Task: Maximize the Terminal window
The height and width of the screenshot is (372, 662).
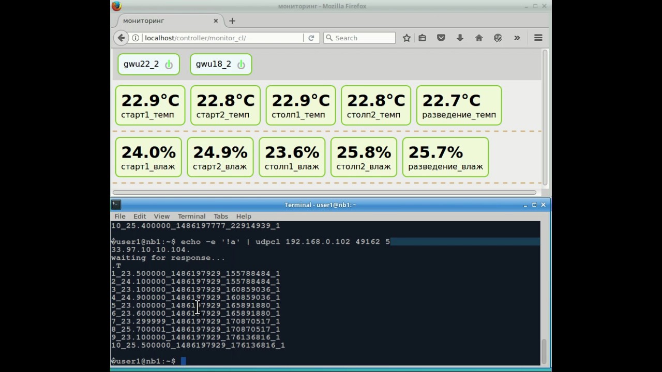Action: (534, 205)
